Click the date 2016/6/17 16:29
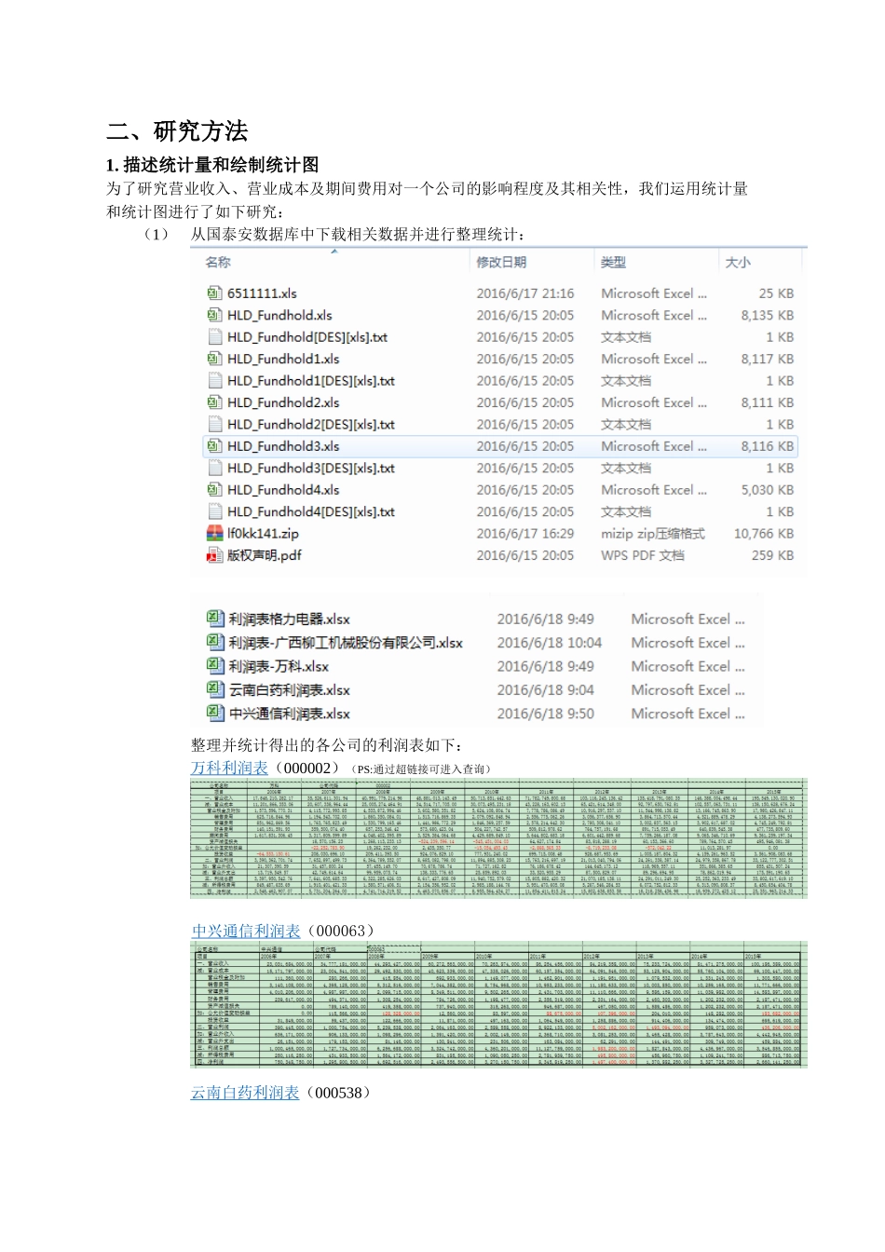This screenshot has width=885, height=1252. point(525,534)
